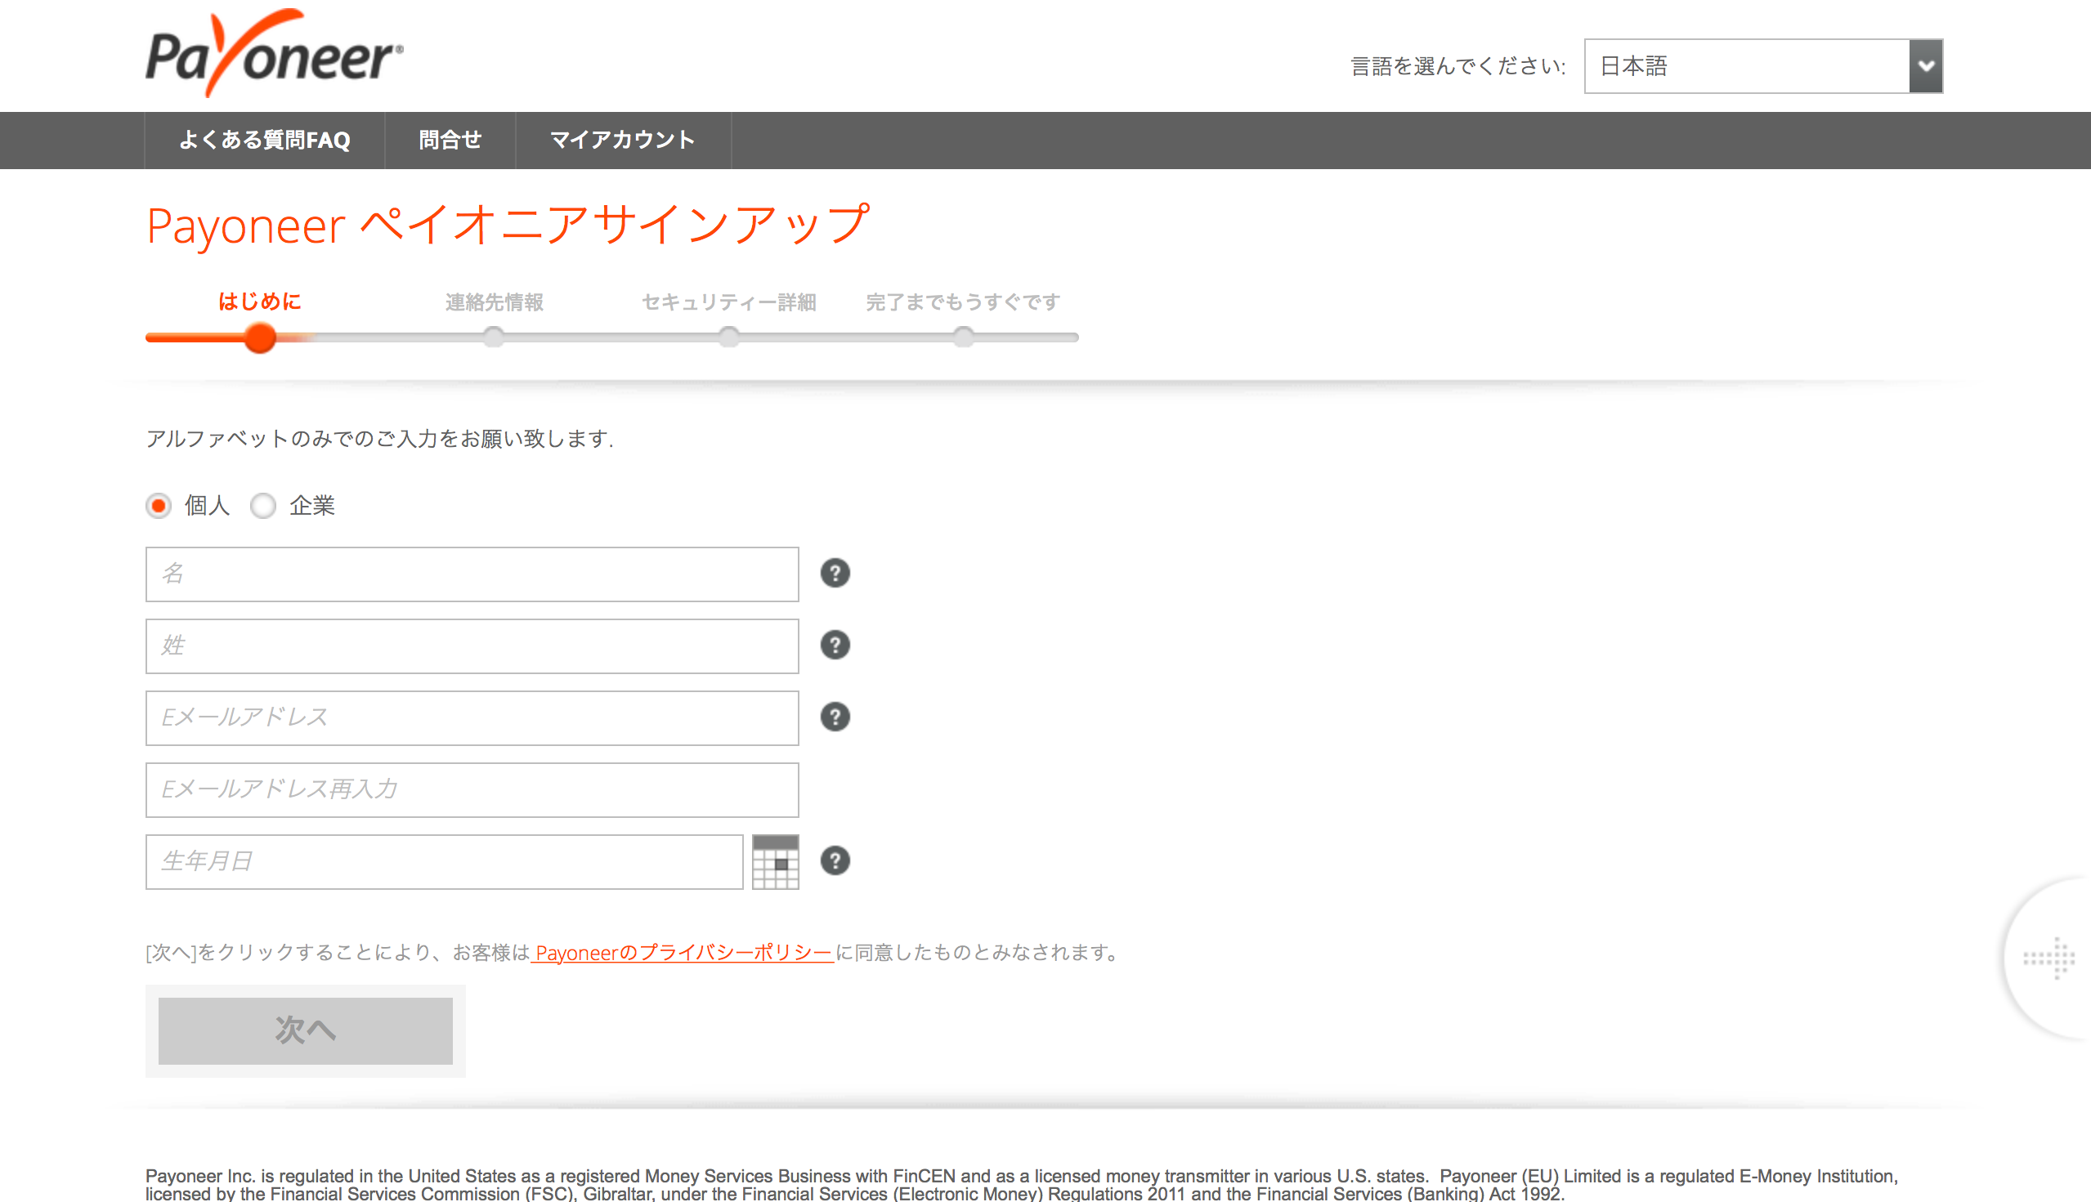Image resolution: width=2091 pixels, height=1202 pixels.
Task: Open help icon beside Eメールアドレス field
Action: pyautogui.click(x=835, y=717)
